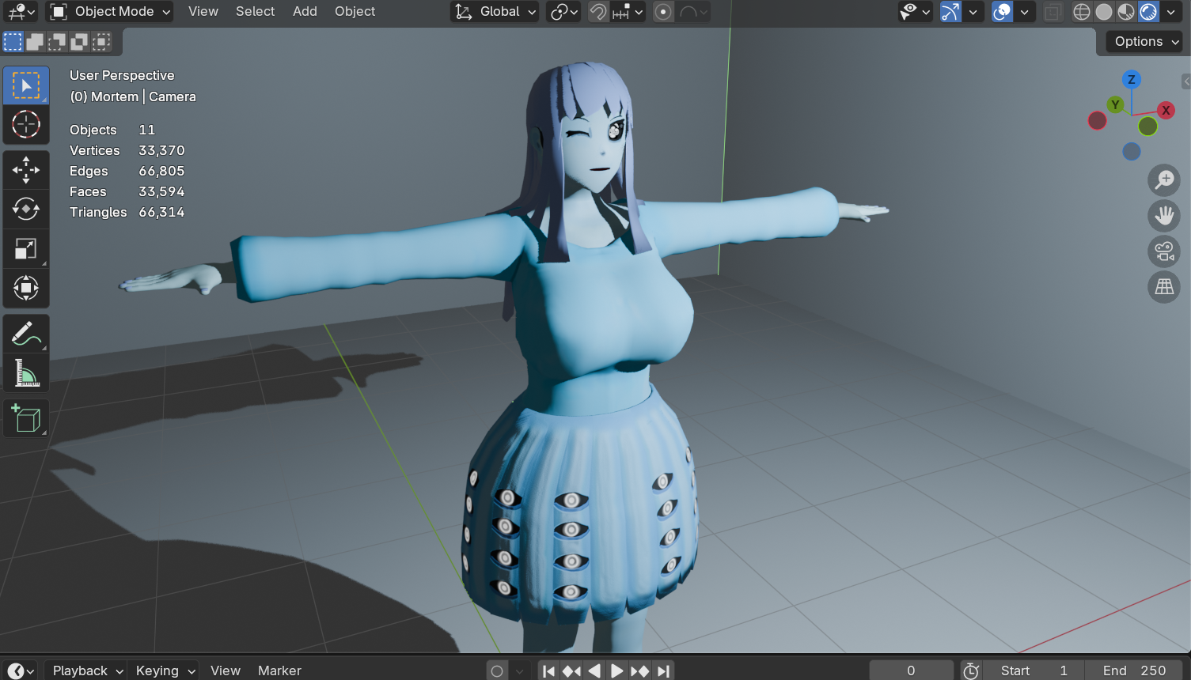Expand viewport shading options dropdown
1191x680 pixels.
coord(1171,12)
